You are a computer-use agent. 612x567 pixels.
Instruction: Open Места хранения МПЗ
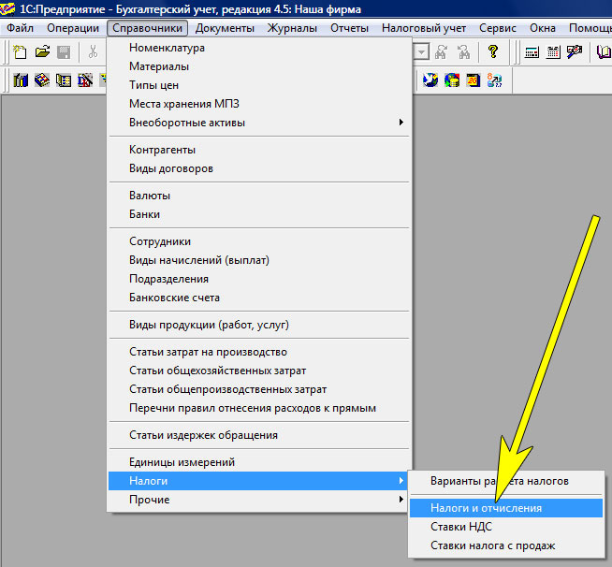click(x=259, y=104)
